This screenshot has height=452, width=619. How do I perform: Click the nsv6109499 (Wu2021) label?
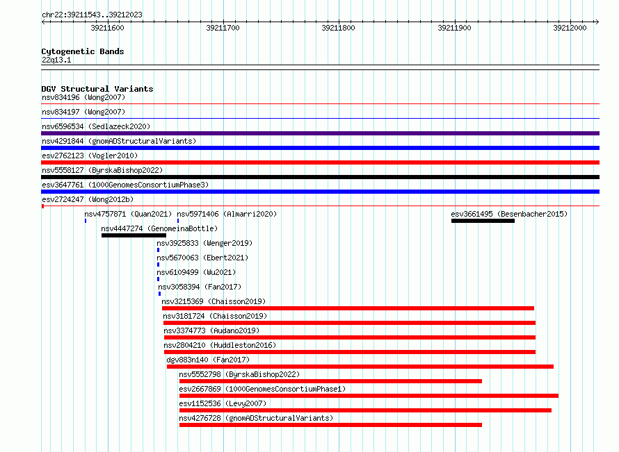pyautogui.click(x=196, y=272)
